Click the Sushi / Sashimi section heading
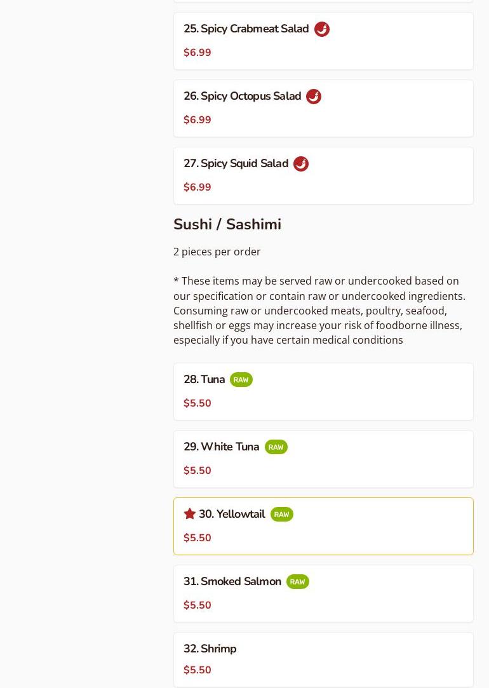Viewport: 489px width, 688px height. tap(227, 225)
